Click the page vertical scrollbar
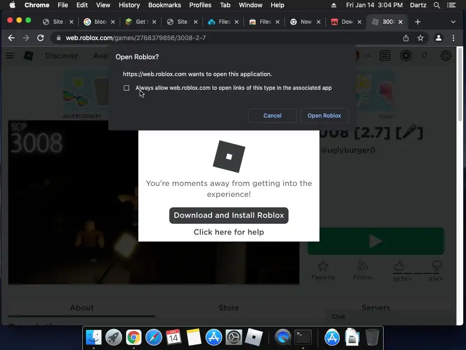The image size is (466, 350). [460, 84]
